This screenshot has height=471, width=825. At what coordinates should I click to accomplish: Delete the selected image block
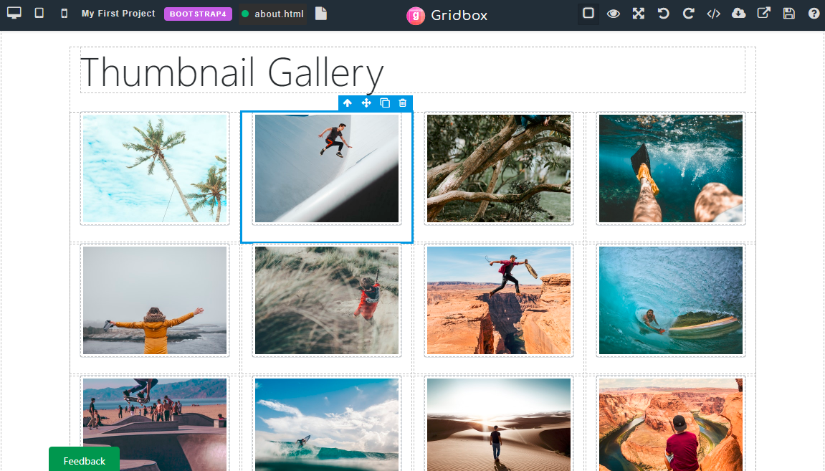click(x=402, y=103)
